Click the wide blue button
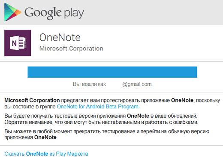The image size is (223, 160). (x=112, y=72)
